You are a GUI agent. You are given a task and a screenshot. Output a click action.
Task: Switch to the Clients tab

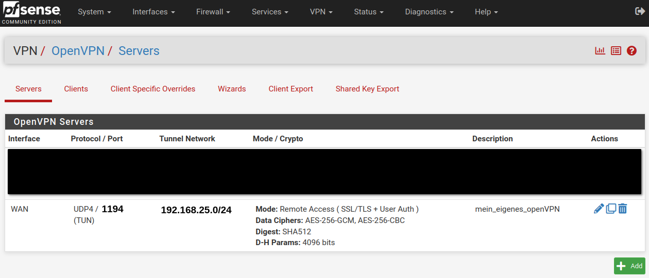(x=76, y=89)
